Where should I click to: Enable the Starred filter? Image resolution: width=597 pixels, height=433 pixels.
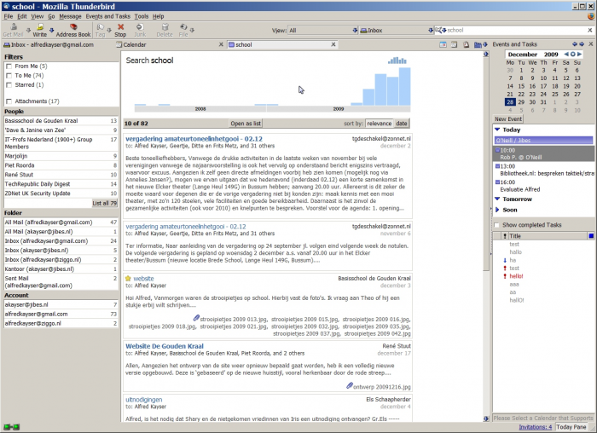pos(9,85)
